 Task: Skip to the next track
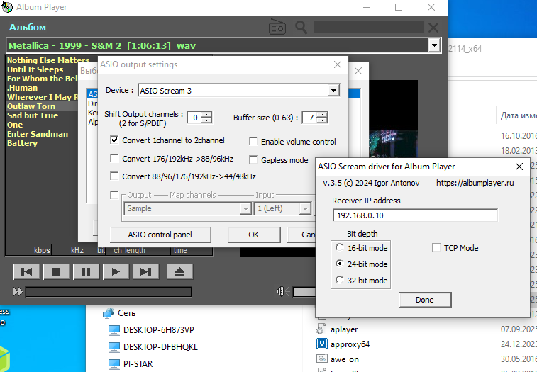point(145,271)
